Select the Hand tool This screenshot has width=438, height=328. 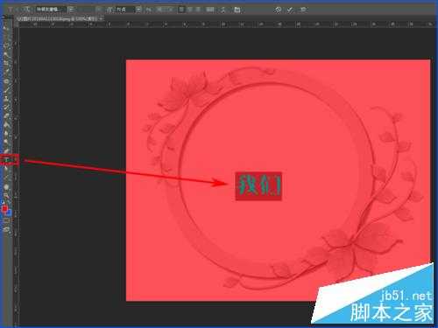click(x=6, y=186)
